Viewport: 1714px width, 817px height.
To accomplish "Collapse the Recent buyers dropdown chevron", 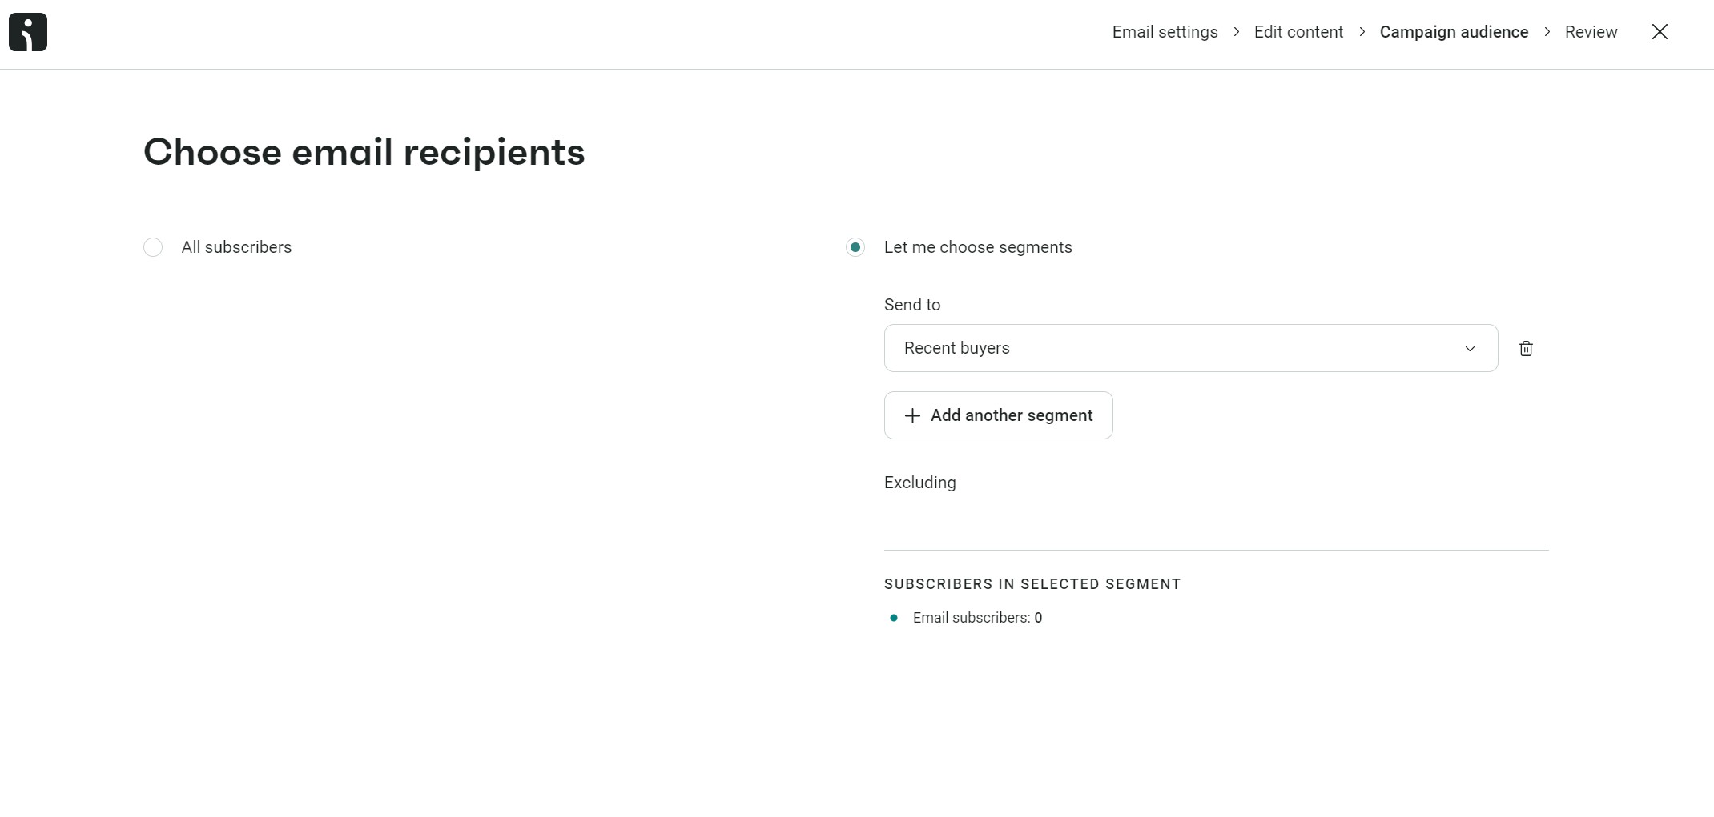I will click(1471, 349).
